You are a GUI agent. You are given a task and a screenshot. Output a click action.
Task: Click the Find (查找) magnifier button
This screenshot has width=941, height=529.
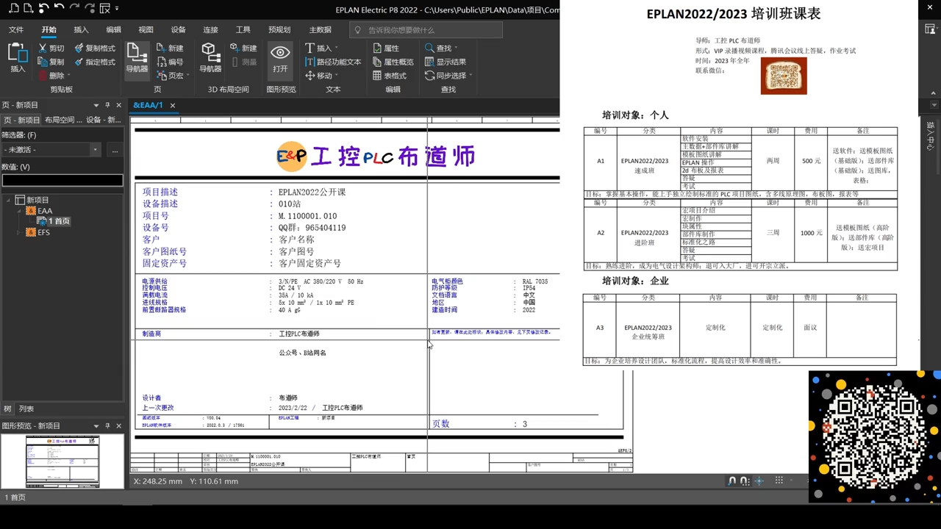(x=438, y=48)
